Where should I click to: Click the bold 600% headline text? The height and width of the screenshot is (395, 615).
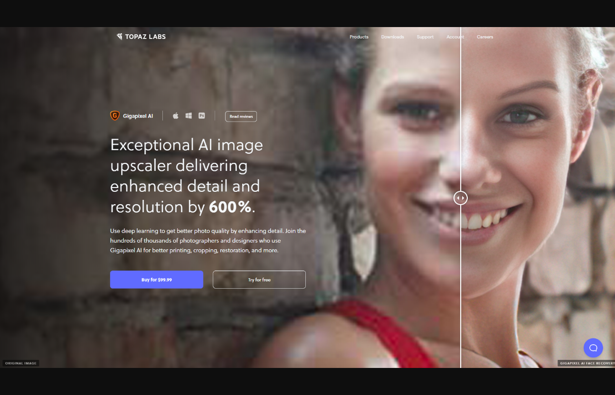click(x=230, y=207)
